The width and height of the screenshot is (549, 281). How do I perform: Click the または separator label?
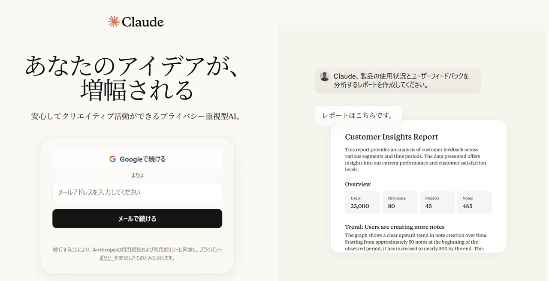click(x=137, y=175)
